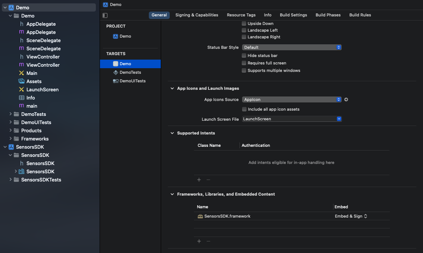Remove framework with minus icon
The image size is (423, 253).
[x=208, y=241]
